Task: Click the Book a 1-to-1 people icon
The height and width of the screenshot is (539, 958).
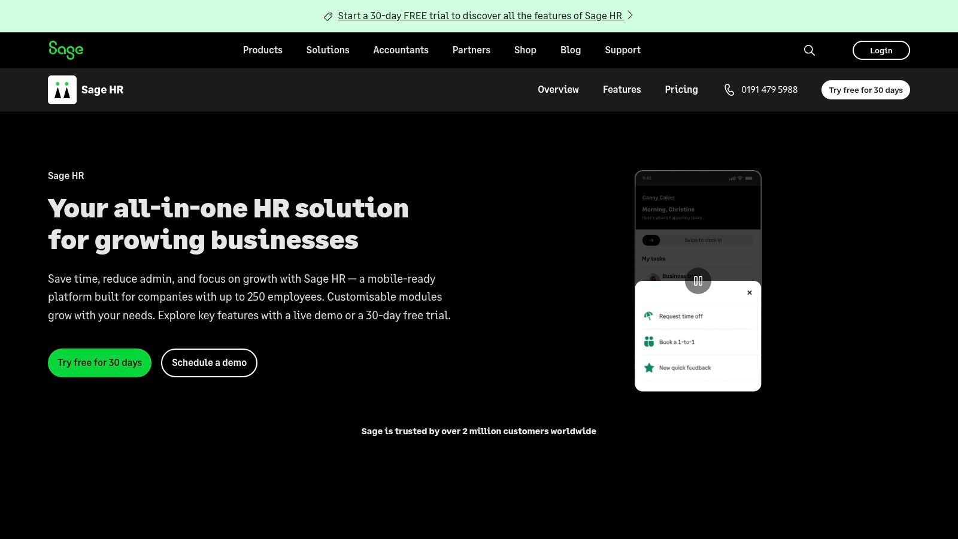Action: 648,342
